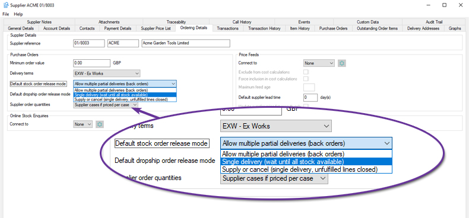
Task: Click the GBP currency label
Action: point(117,63)
